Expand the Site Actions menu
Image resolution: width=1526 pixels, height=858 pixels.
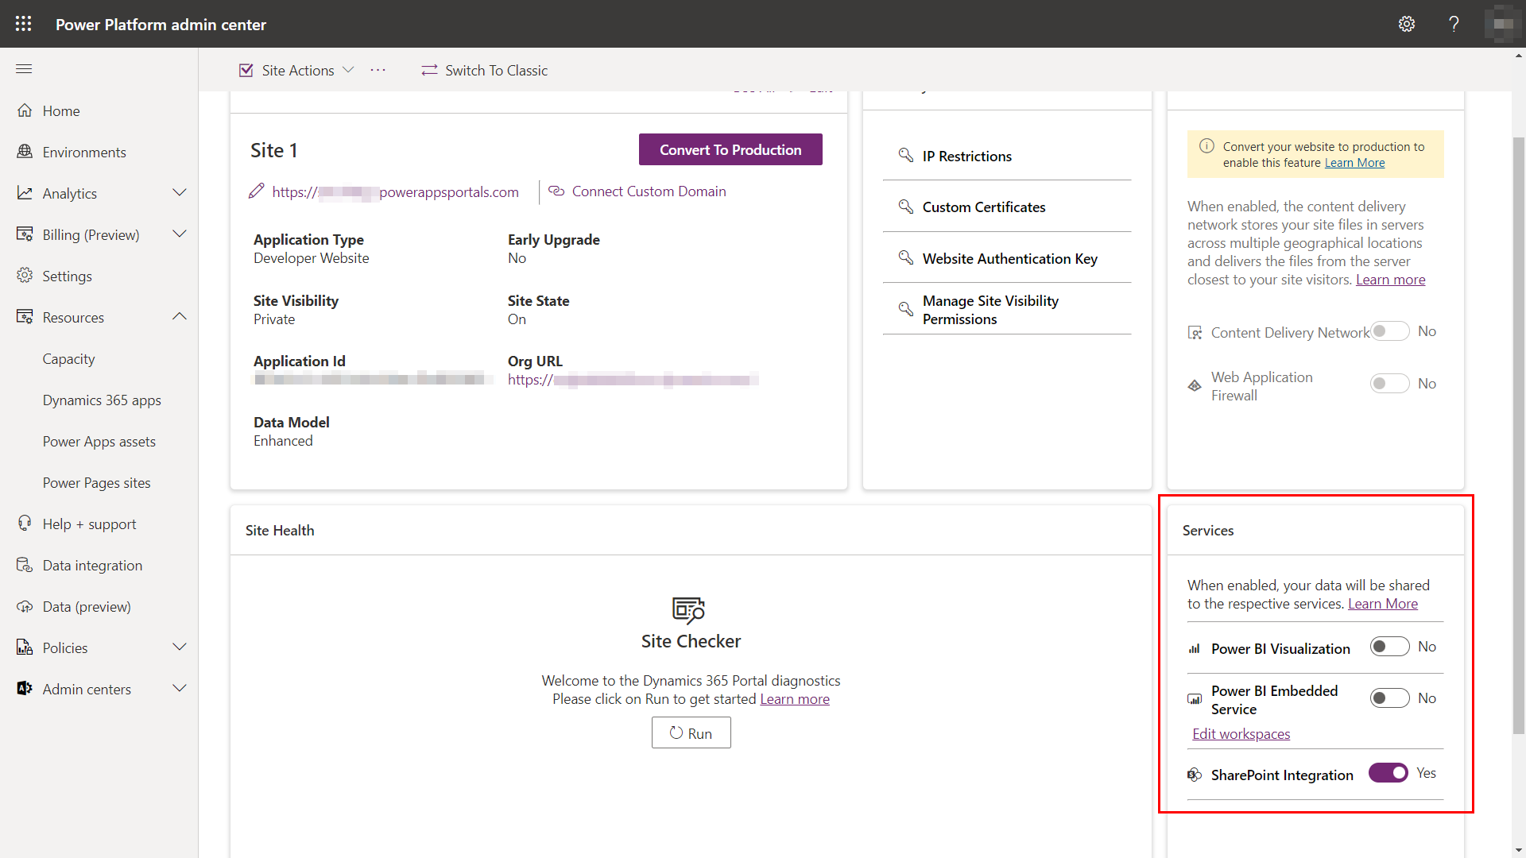pyautogui.click(x=296, y=70)
